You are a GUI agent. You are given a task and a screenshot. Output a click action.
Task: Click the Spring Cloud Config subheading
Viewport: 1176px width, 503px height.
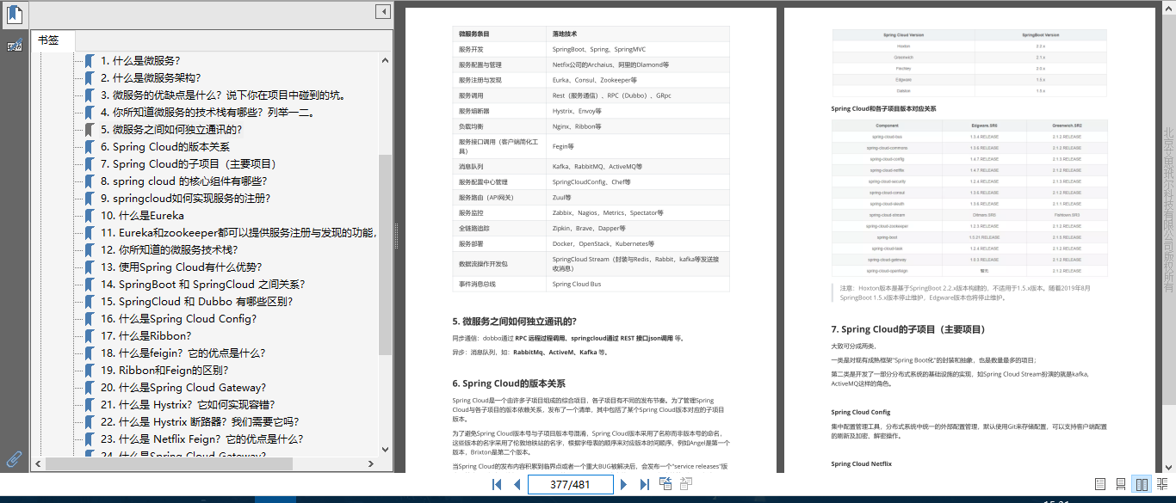(861, 412)
